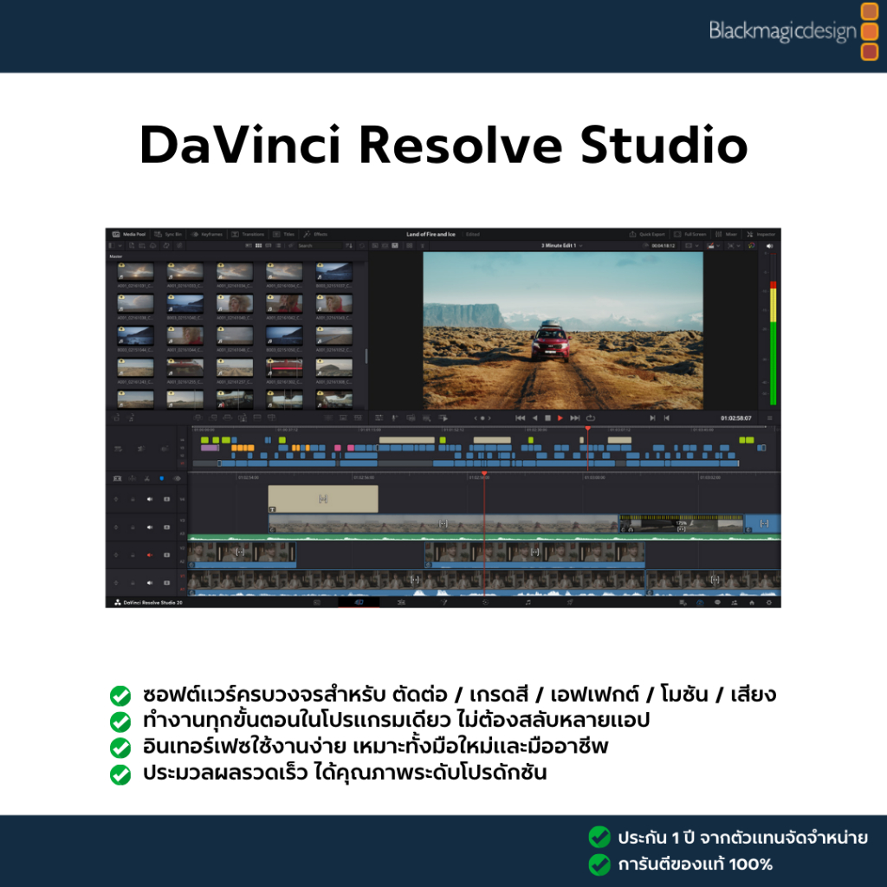Enable loop playback in the transport controls
This screenshot has width=887, height=887.
click(x=591, y=417)
